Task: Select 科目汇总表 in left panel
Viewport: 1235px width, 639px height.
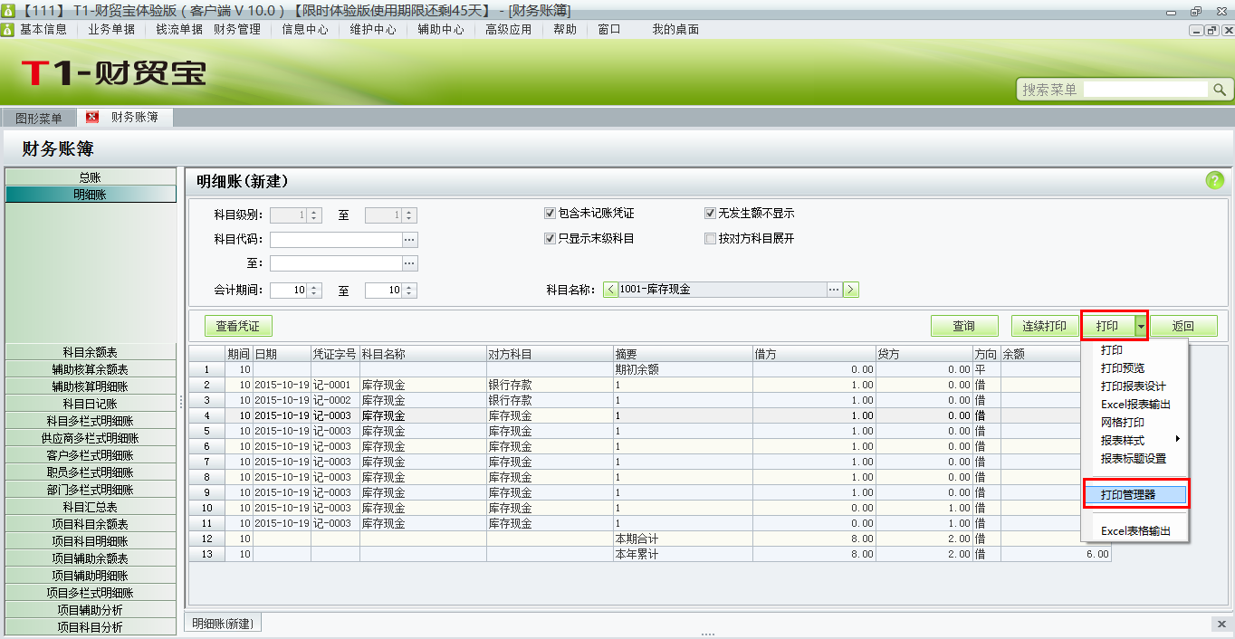Action: pos(91,507)
